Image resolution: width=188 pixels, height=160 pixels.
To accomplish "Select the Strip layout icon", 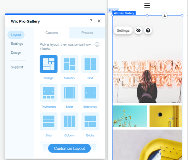I will pyautogui.click(x=49, y=121).
